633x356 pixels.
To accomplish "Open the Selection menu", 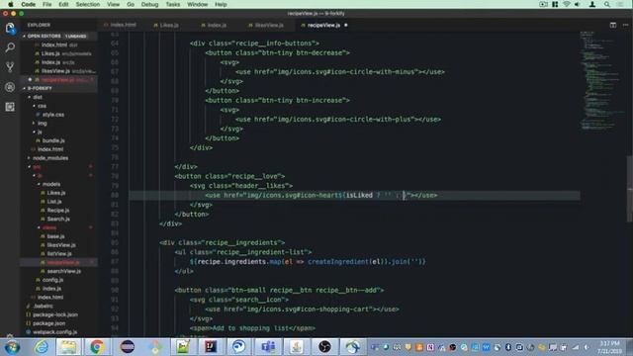I will (x=88, y=4).
